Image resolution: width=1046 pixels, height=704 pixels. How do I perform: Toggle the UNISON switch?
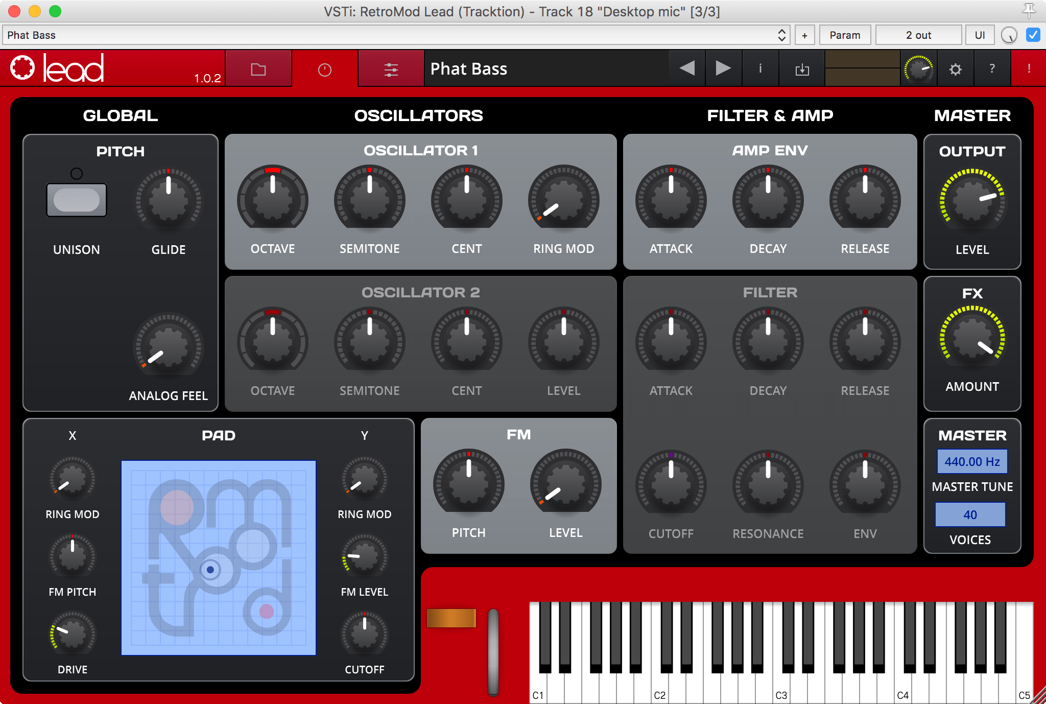pyautogui.click(x=77, y=200)
